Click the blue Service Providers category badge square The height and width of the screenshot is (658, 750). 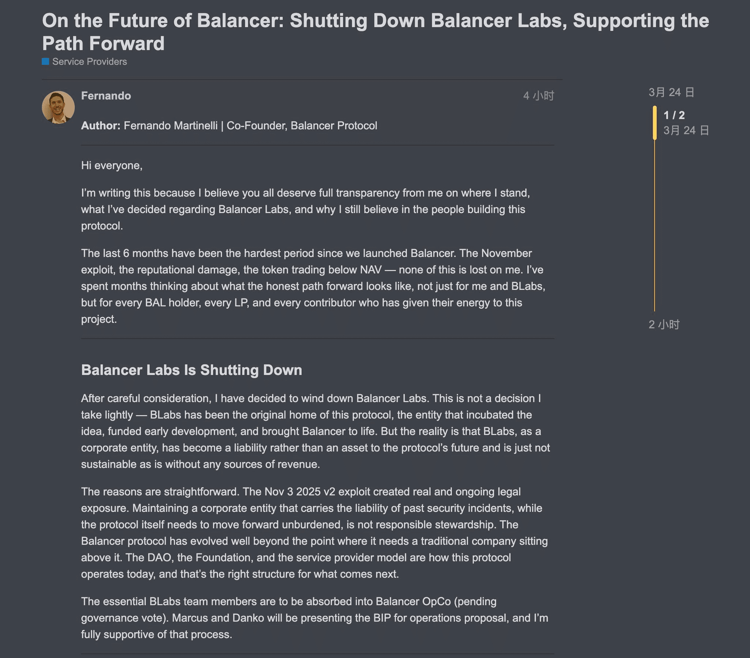[45, 62]
